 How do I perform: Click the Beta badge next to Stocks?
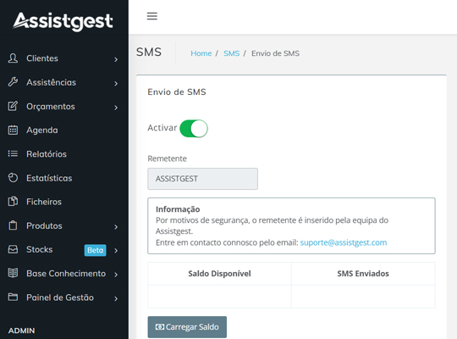[x=96, y=250]
